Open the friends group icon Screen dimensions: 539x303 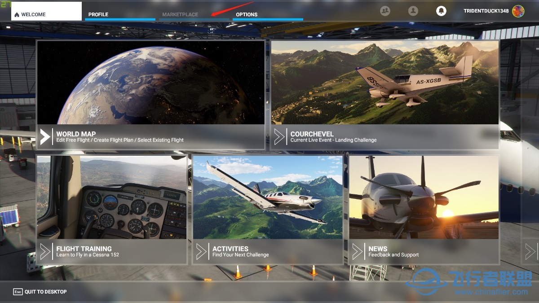click(x=385, y=11)
